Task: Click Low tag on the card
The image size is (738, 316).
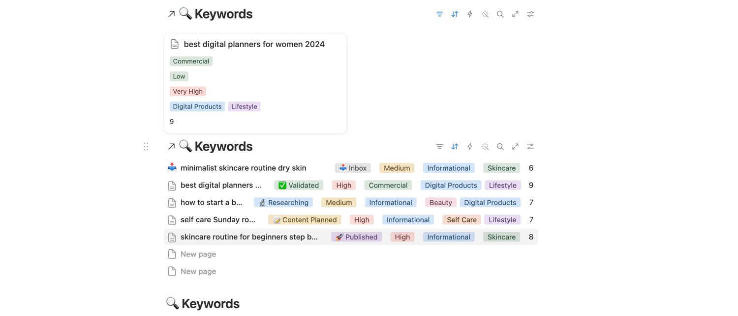Action: tap(179, 77)
